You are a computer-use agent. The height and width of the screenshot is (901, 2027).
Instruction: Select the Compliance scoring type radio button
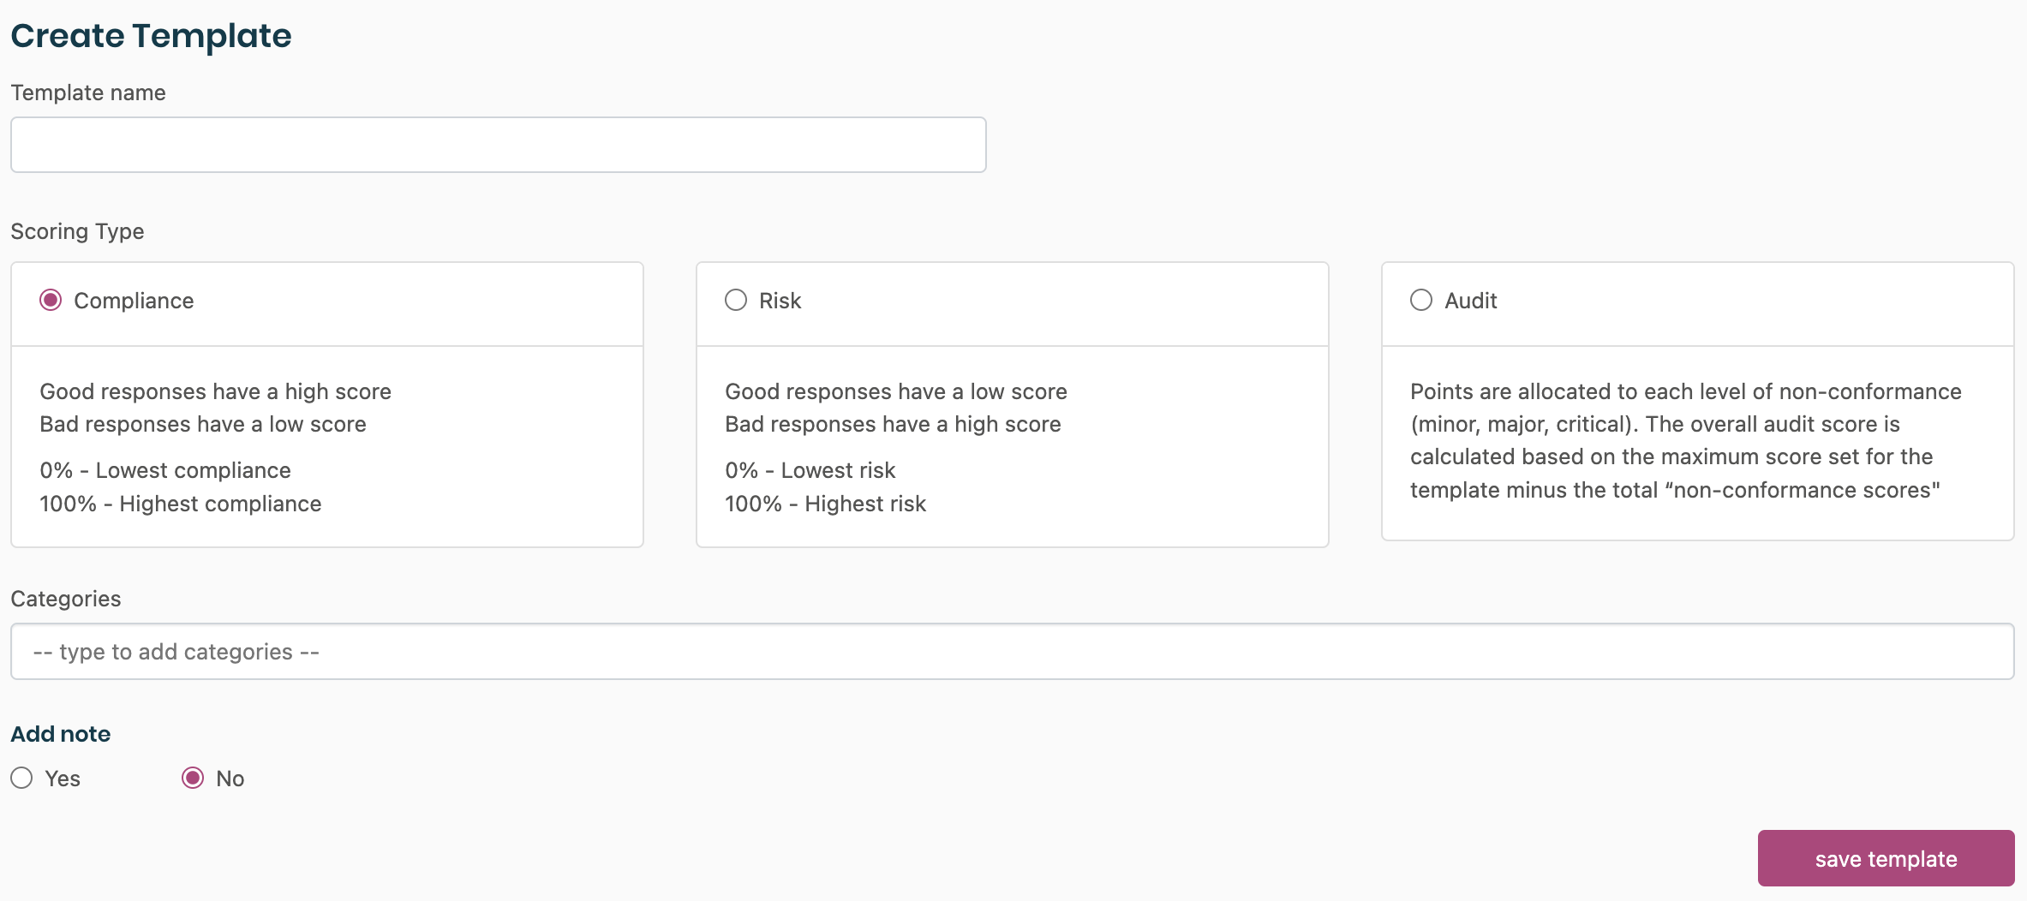tap(51, 300)
